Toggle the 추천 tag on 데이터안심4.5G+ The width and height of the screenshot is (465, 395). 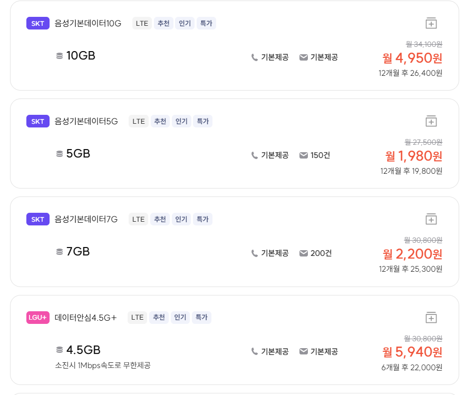click(x=160, y=317)
